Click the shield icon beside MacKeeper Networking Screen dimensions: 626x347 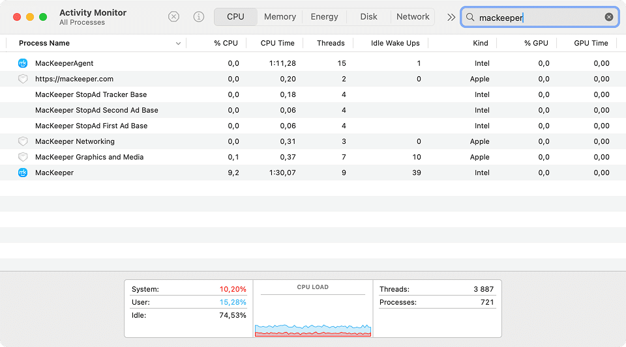pyautogui.click(x=23, y=141)
